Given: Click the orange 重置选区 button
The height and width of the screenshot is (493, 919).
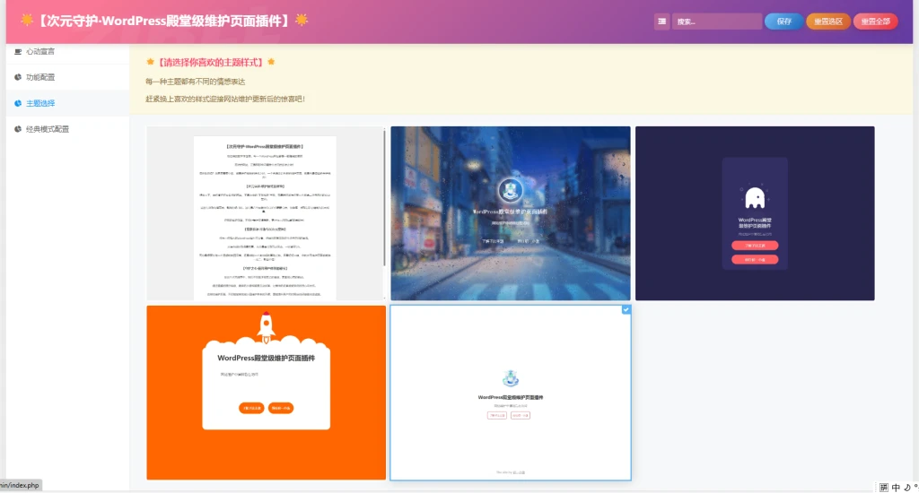Looking at the screenshot, I should click(827, 22).
